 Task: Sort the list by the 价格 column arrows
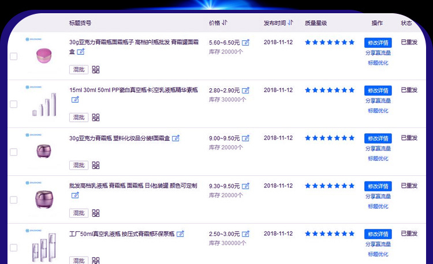point(225,23)
